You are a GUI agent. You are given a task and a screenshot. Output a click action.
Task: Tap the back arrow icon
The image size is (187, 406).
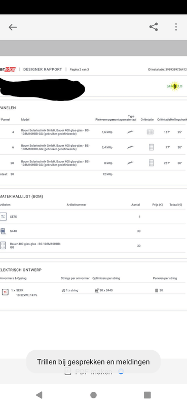pyautogui.click(x=12, y=27)
